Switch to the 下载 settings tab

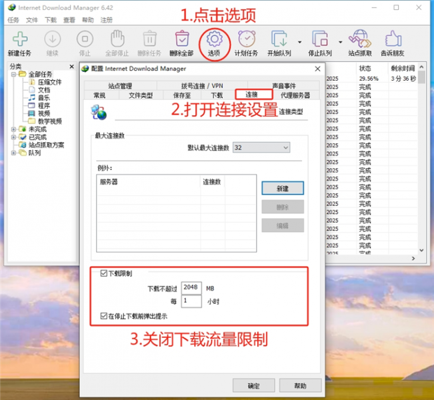tap(217, 95)
